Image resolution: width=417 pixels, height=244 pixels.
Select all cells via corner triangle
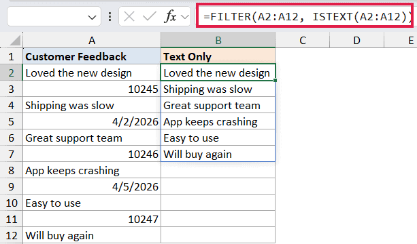15,41
